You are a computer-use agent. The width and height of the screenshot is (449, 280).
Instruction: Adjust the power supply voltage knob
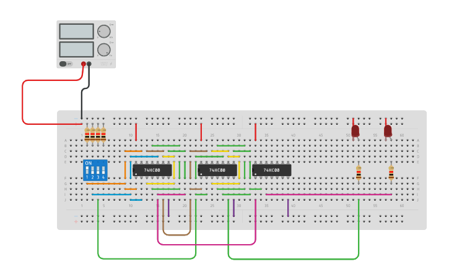[x=104, y=32]
